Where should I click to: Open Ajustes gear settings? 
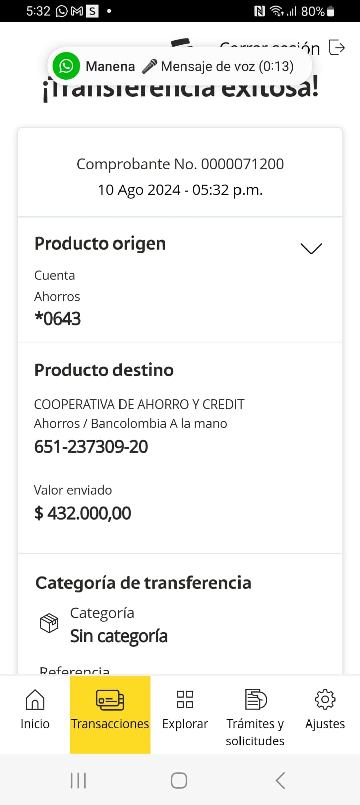(325, 699)
